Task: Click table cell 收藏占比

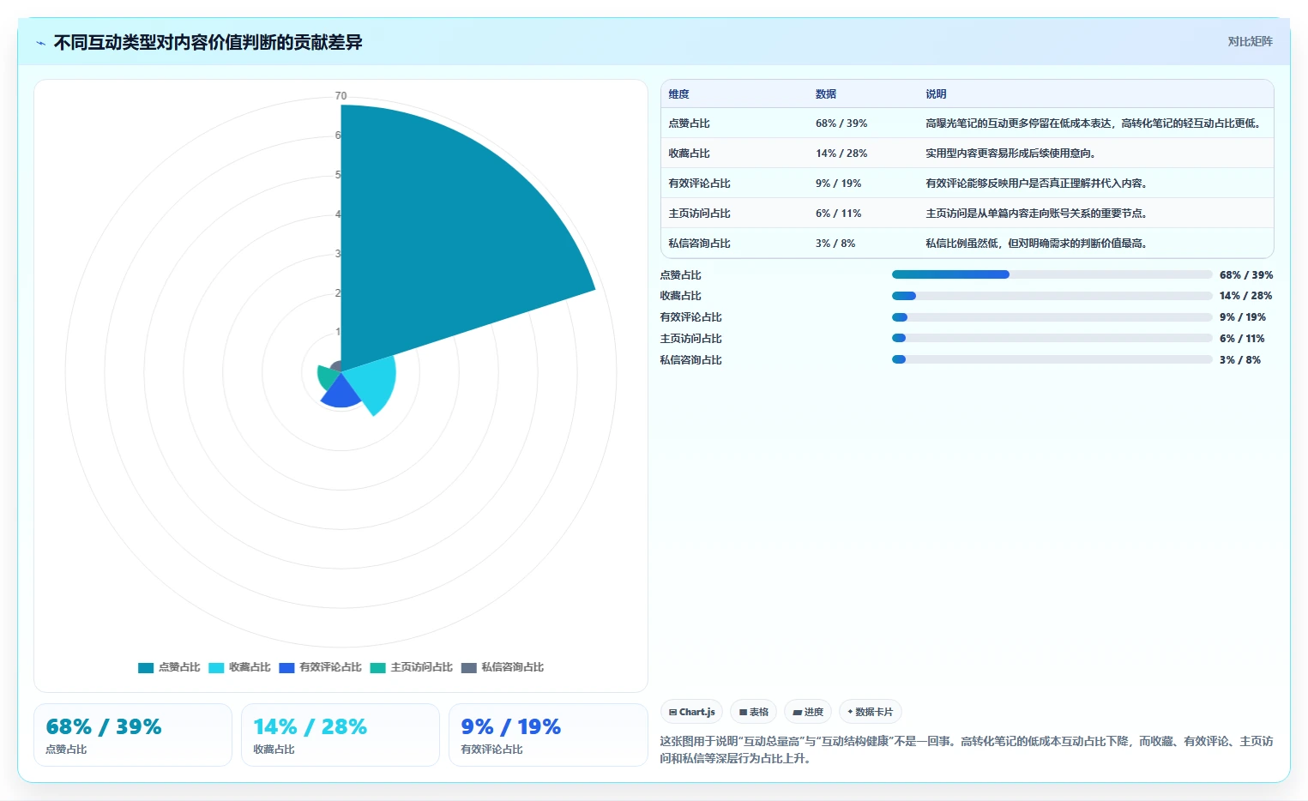Action: pos(690,154)
